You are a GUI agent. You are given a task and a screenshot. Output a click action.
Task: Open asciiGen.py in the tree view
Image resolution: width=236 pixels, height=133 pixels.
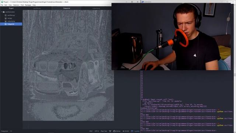[11, 15]
